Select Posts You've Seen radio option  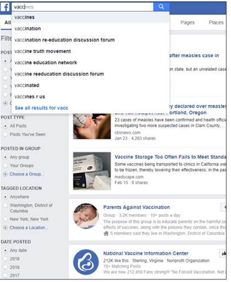coord(6,134)
